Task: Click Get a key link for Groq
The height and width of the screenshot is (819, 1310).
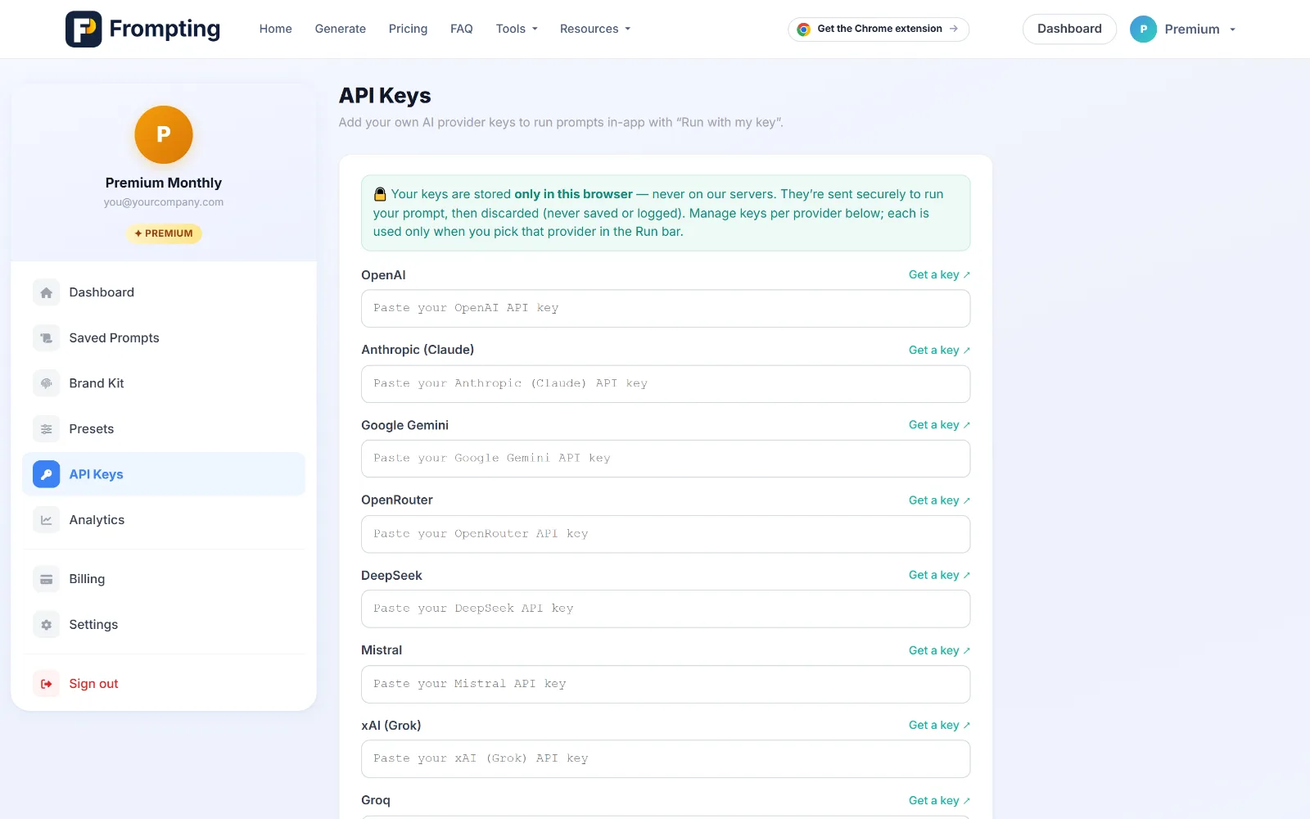Action: tap(939, 801)
